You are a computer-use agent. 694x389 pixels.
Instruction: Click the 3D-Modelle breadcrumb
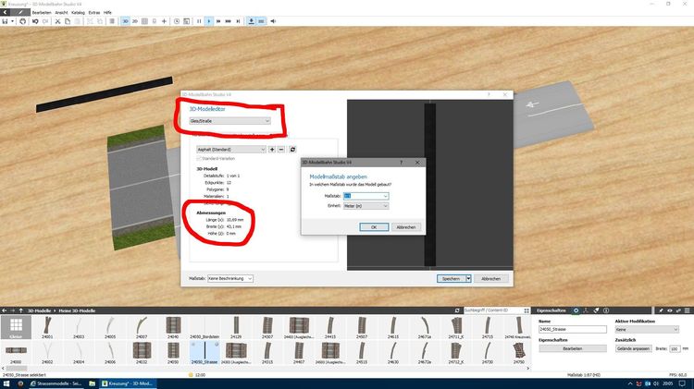pos(40,310)
